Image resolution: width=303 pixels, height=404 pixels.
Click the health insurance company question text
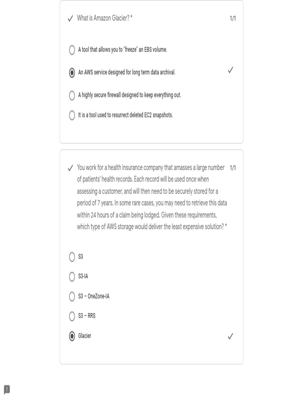tap(151, 197)
